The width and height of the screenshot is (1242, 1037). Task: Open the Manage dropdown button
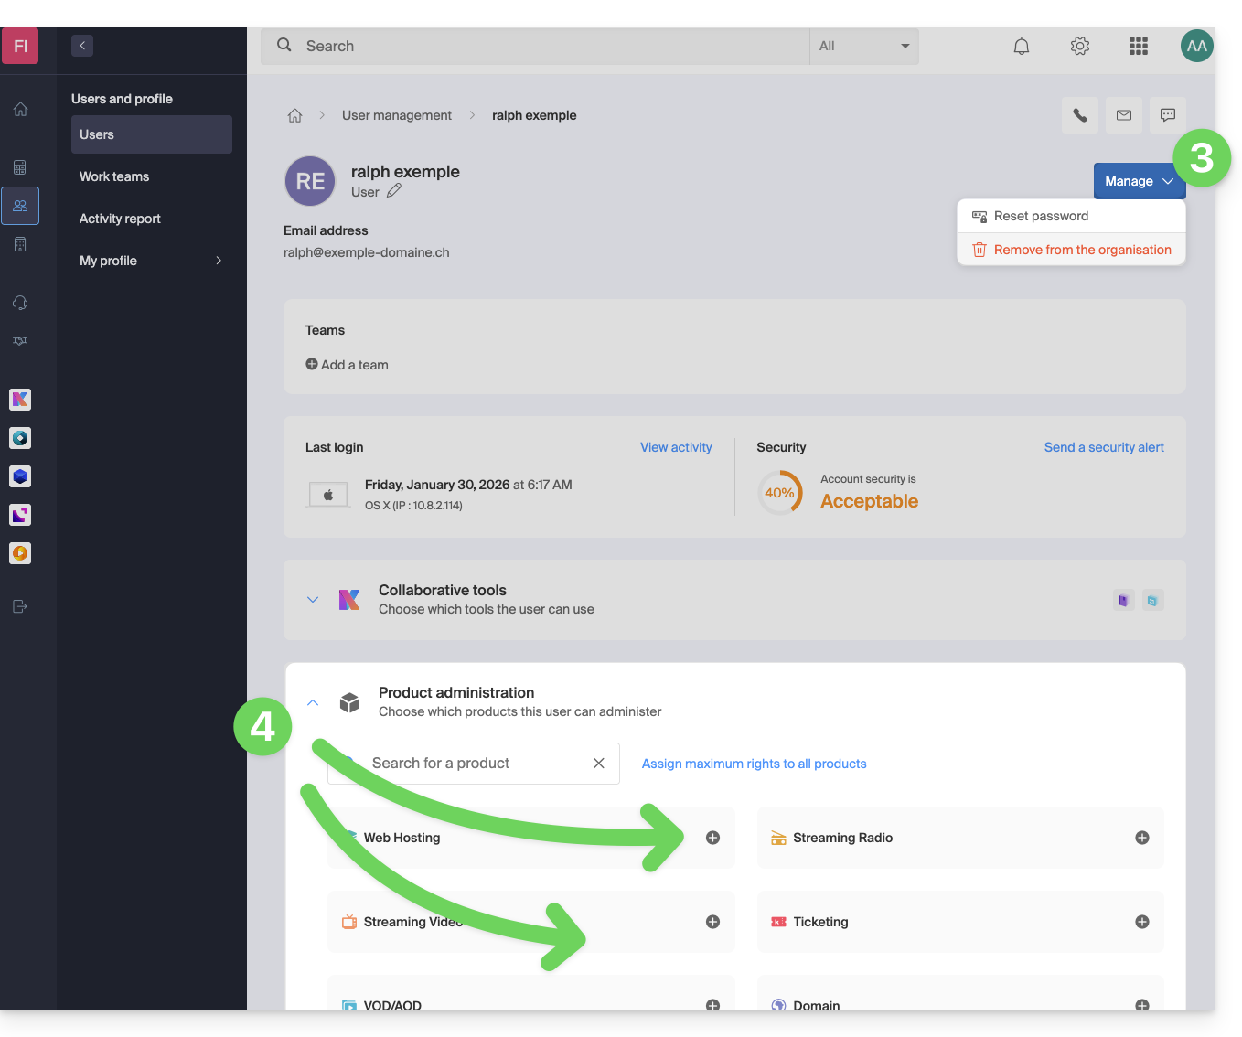pyautogui.click(x=1138, y=181)
